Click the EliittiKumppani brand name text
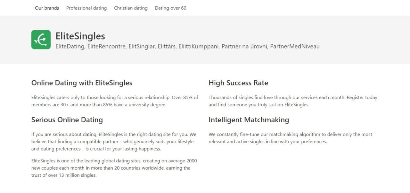The width and height of the screenshot is (410, 193). (199, 47)
